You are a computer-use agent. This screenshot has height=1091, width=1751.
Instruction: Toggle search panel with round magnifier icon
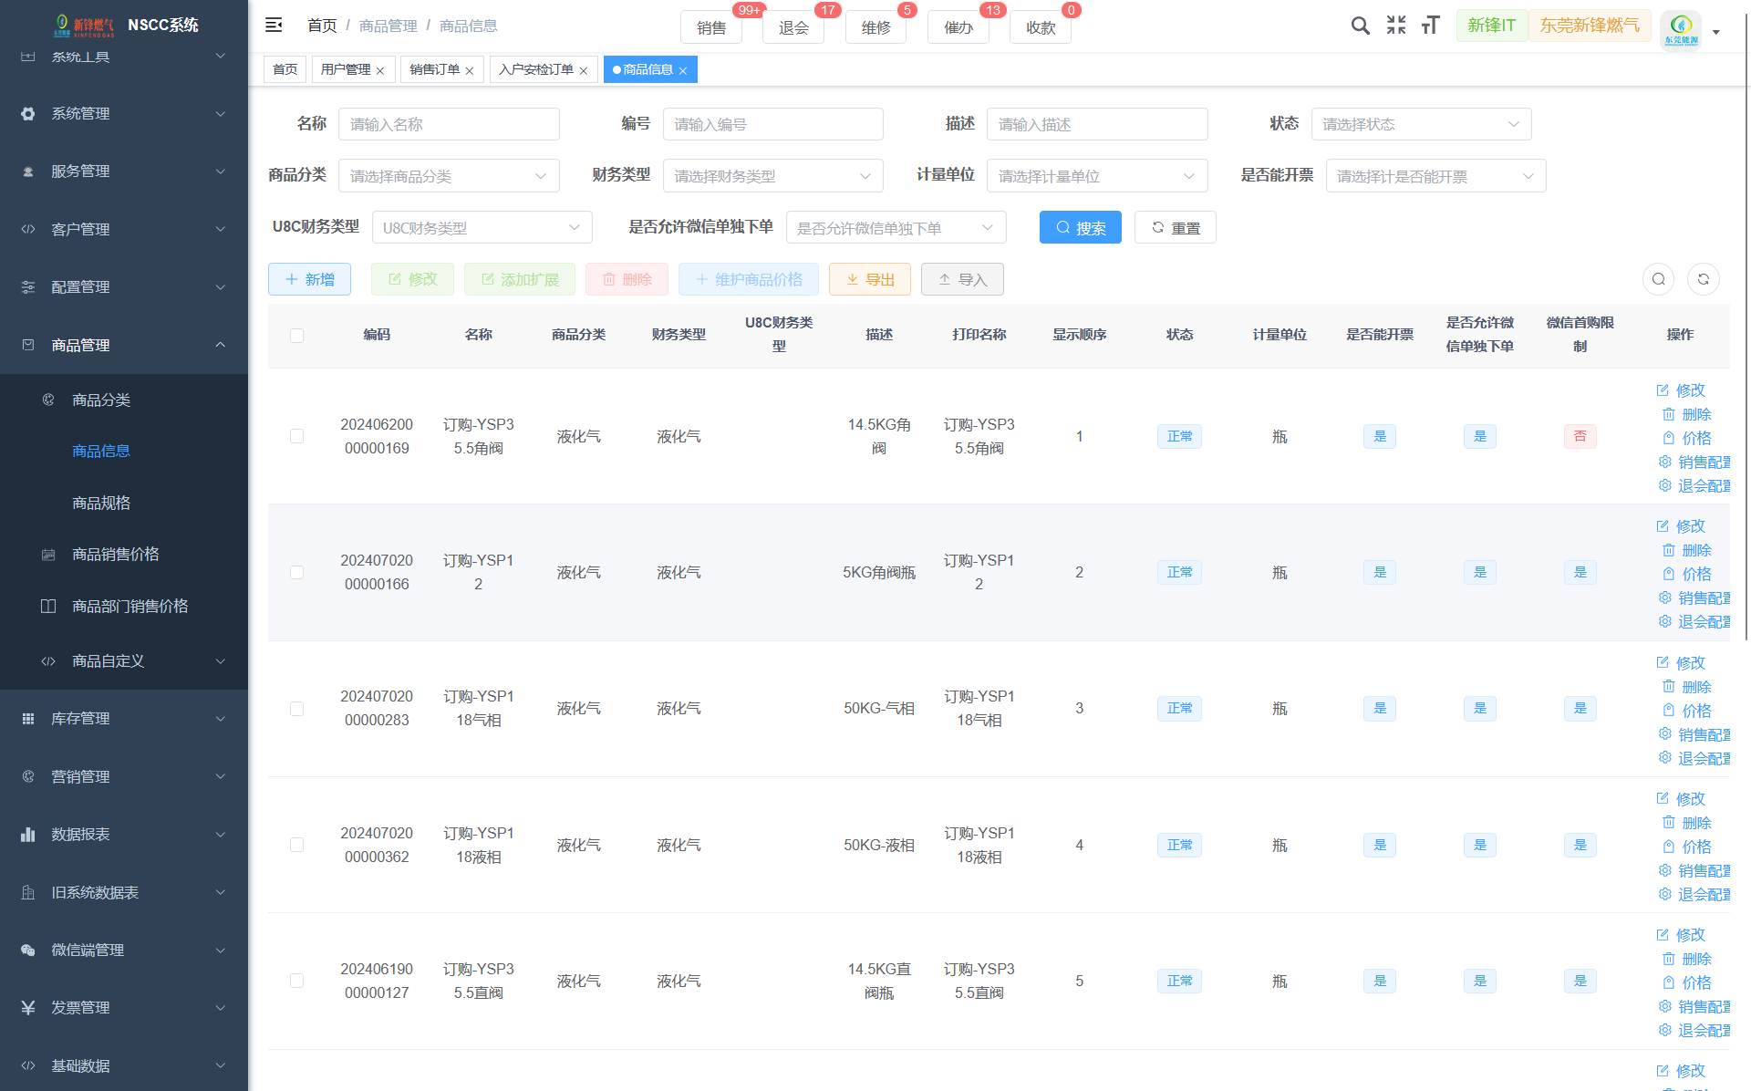(1659, 279)
